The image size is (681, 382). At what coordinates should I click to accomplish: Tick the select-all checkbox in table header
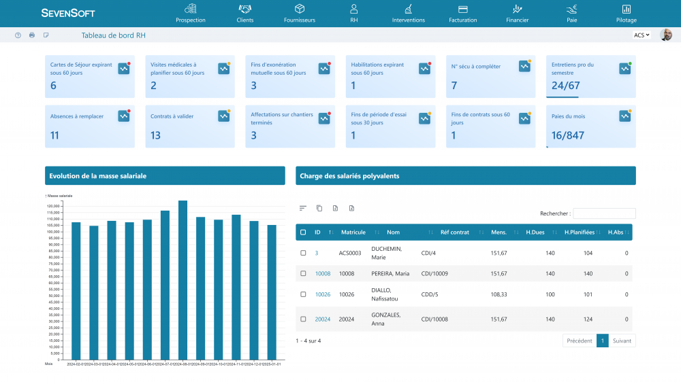[x=303, y=232]
